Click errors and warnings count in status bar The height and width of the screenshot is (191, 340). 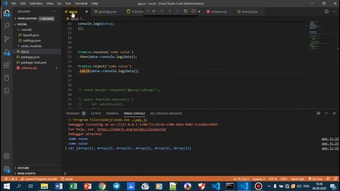tap(11, 179)
